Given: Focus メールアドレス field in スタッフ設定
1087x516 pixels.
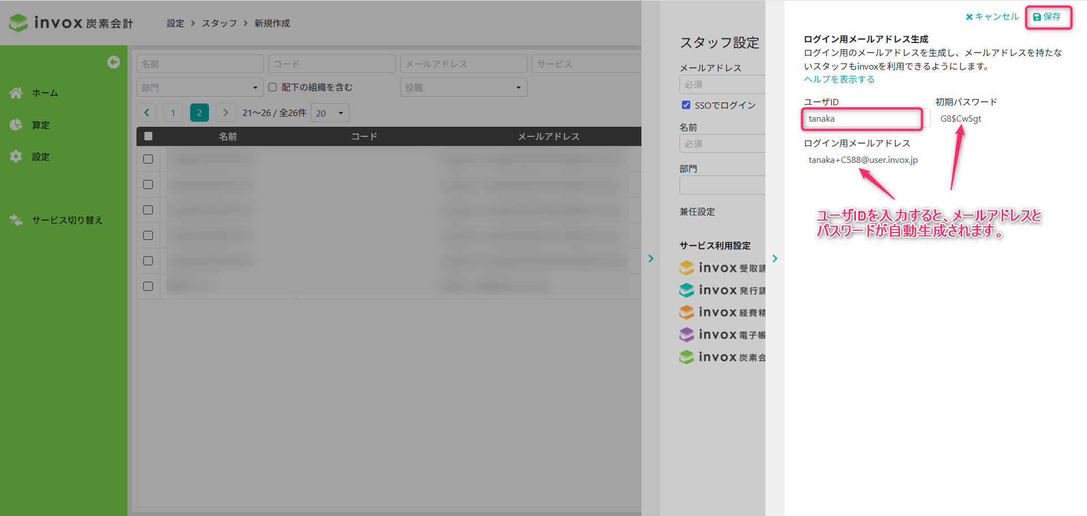Looking at the screenshot, I should pos(722,84).
